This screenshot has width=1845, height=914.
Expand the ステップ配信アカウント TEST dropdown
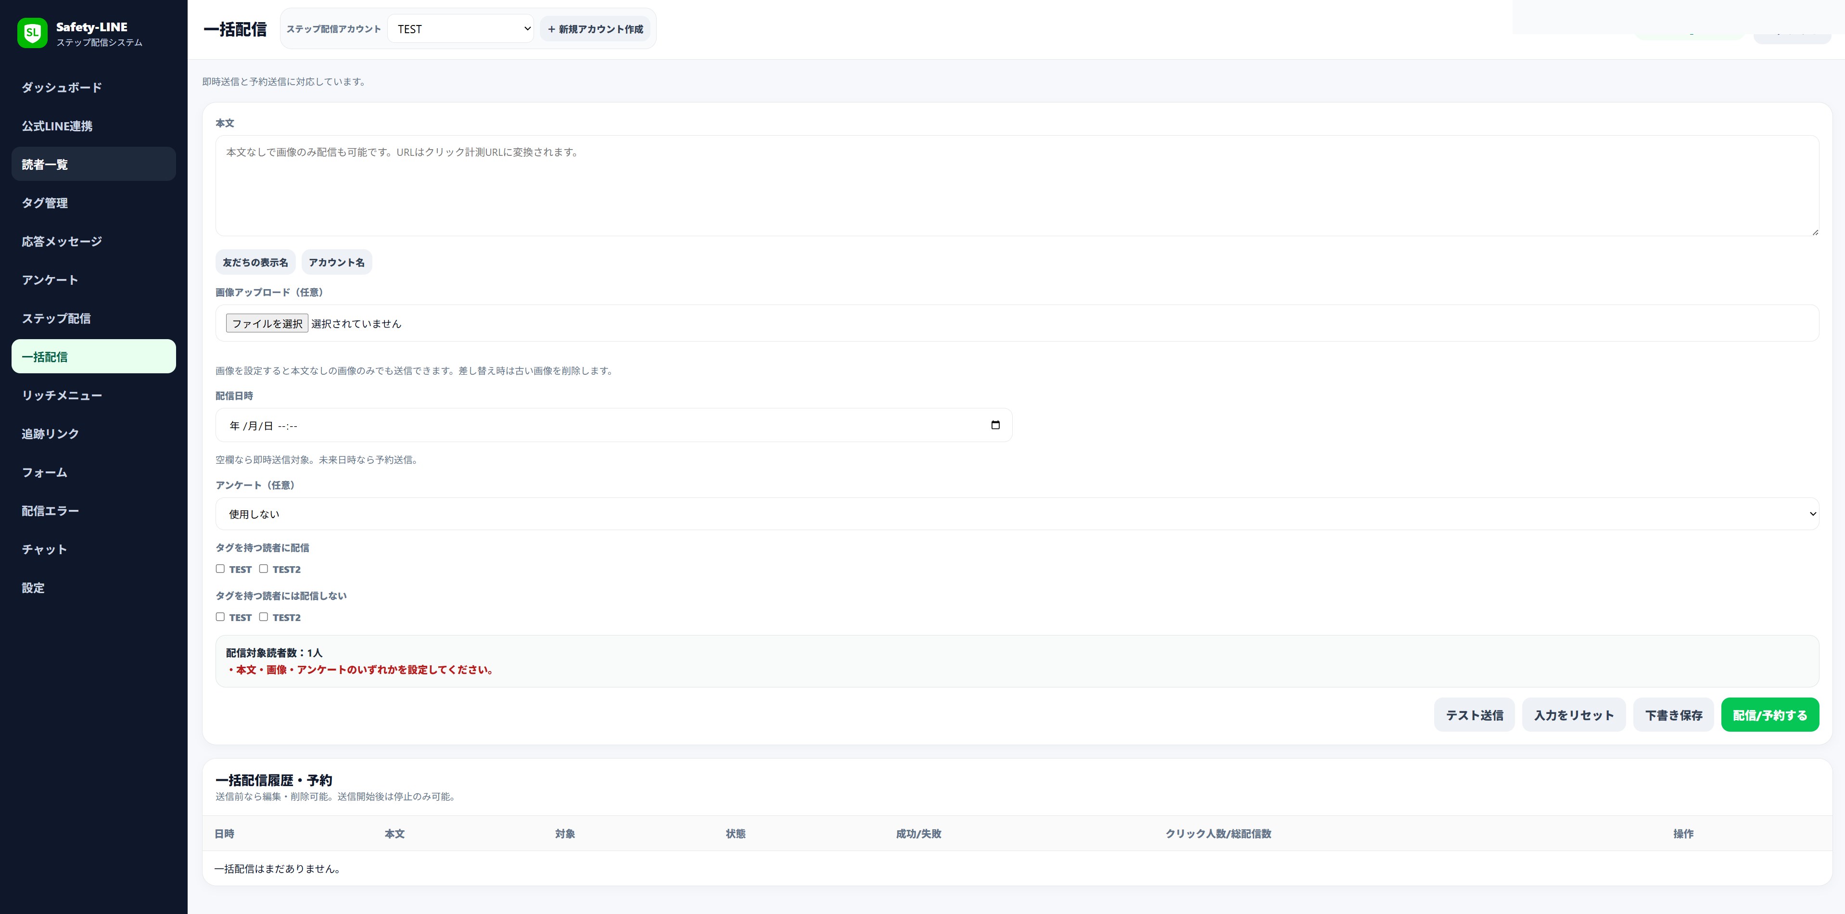coord(460,29)
